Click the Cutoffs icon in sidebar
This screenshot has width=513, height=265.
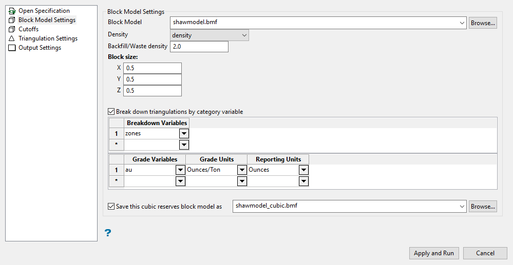[12, 29]
